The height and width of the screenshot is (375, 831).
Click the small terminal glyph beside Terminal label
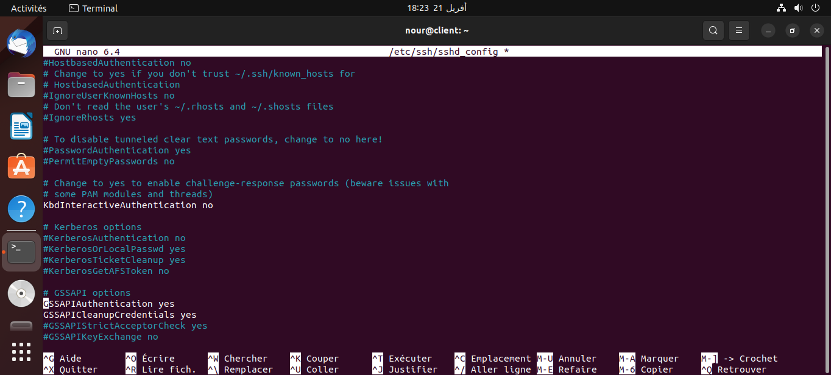(74, 8)
